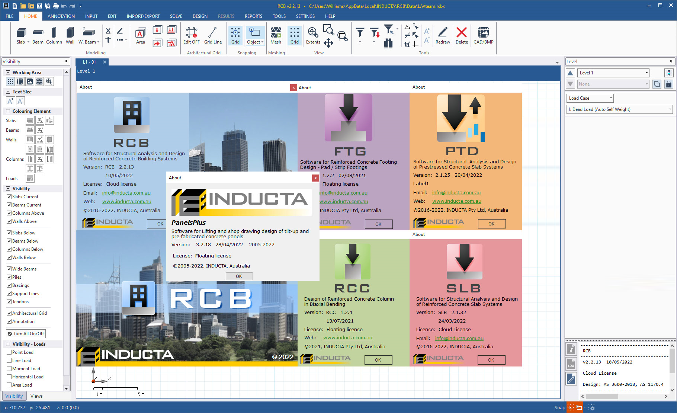Click the lock icon in Level panel
The image size is (677, 413).
click(668, 84)
